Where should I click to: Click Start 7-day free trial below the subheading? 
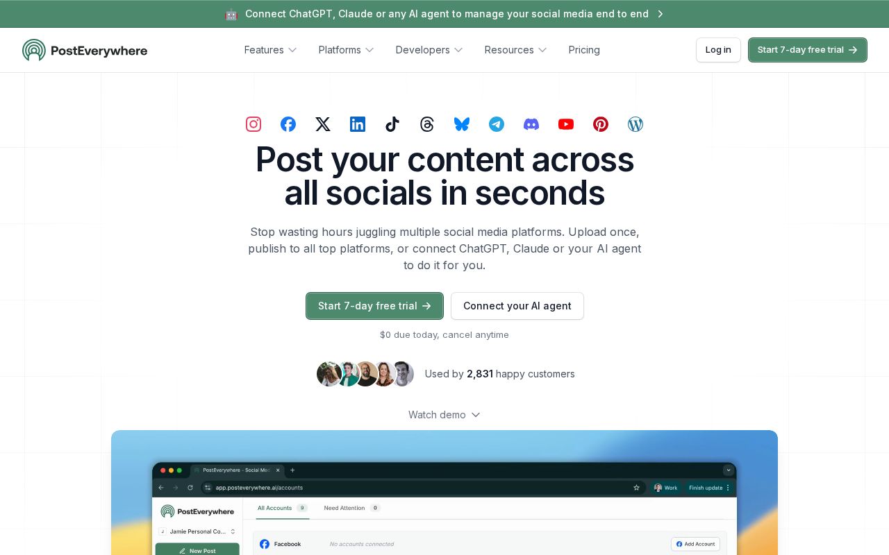click(x=374, y=306)
